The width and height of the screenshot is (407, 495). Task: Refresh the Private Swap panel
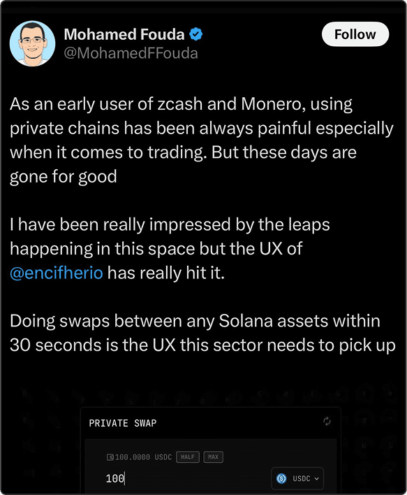click(327, 421)
